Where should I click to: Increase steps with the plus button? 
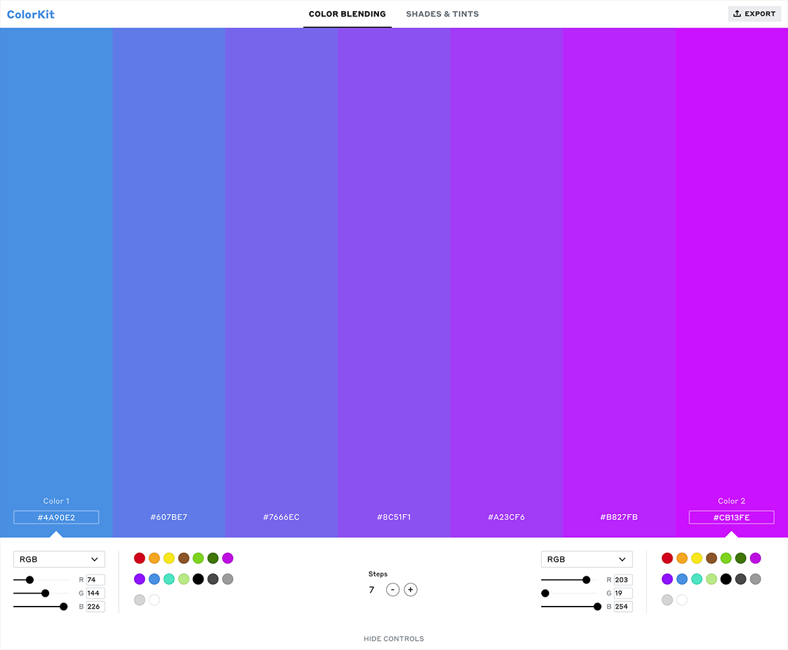pos(410,590)
